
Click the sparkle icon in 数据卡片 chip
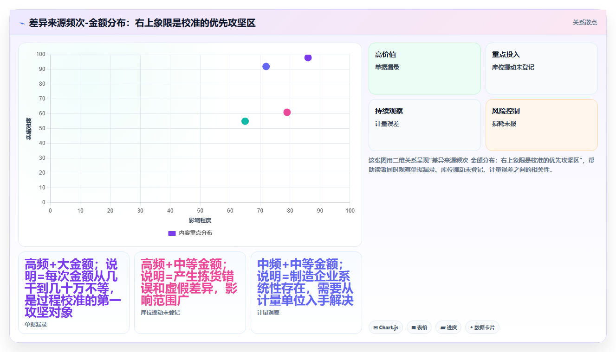pyautogui.click(x=472, y=327)
